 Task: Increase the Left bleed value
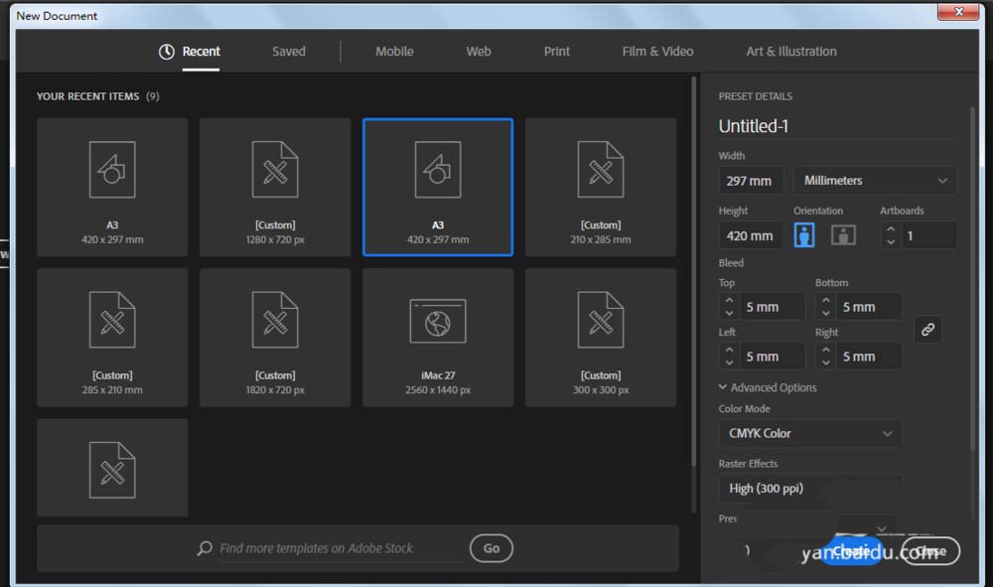tap(729, 350)
